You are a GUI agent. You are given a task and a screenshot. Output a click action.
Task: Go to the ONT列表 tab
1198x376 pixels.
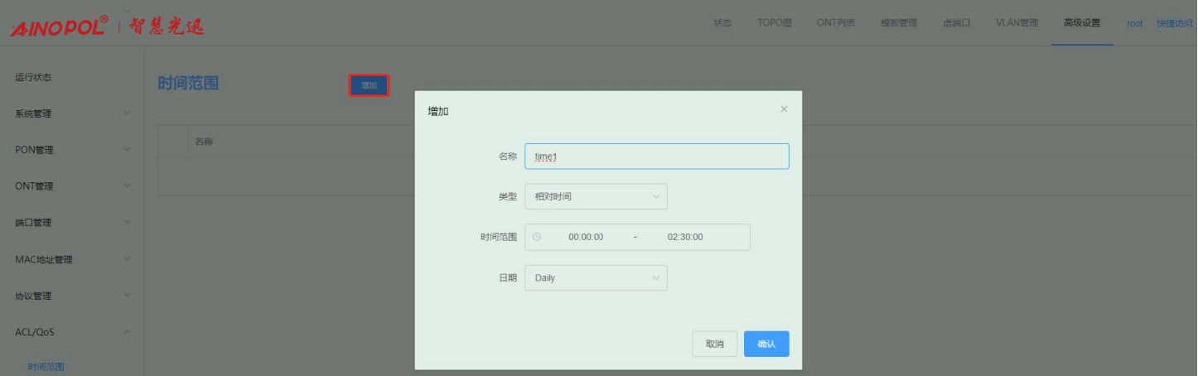pyautogui.click(x=835, y=23)
